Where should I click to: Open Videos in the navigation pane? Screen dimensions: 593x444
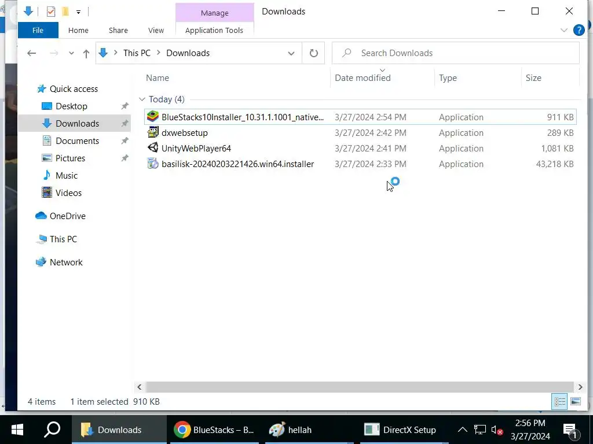pos(68,193)
